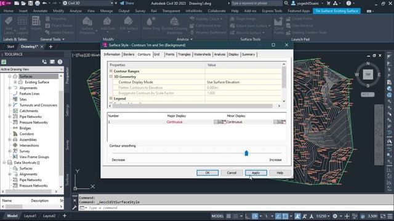Open the Autodesk App Store cart icon
394x221 pixels.
coord(328,3)
